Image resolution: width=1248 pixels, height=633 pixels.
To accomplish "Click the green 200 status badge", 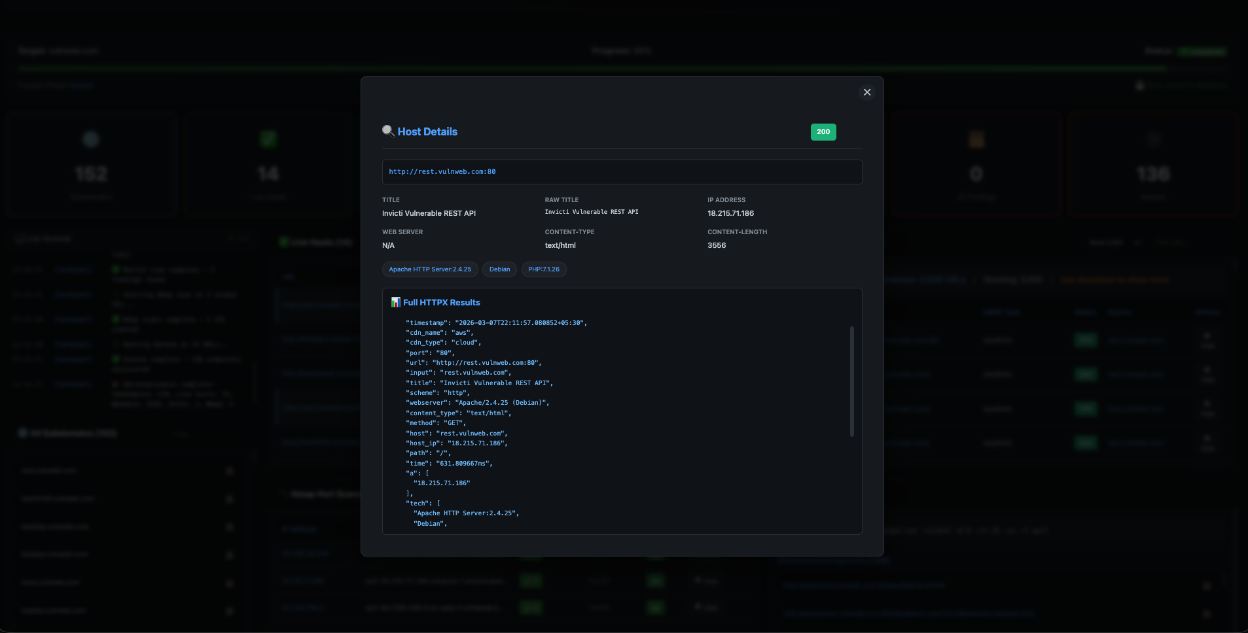I will tap(823, 132).
